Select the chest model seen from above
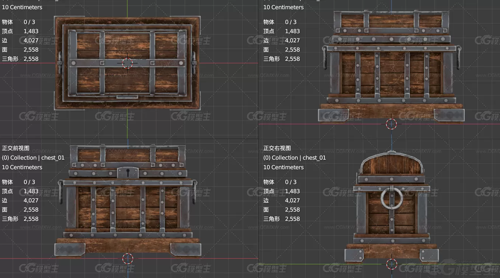This screenshot has width=500, height=278. point(128,63)
